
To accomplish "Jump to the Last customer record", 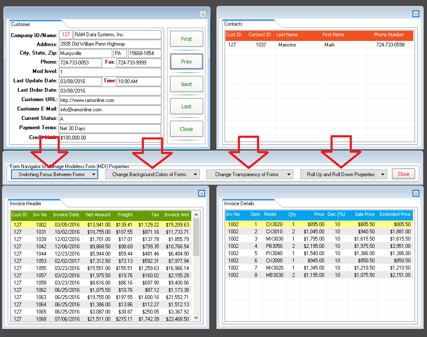I will coord(186,107).
